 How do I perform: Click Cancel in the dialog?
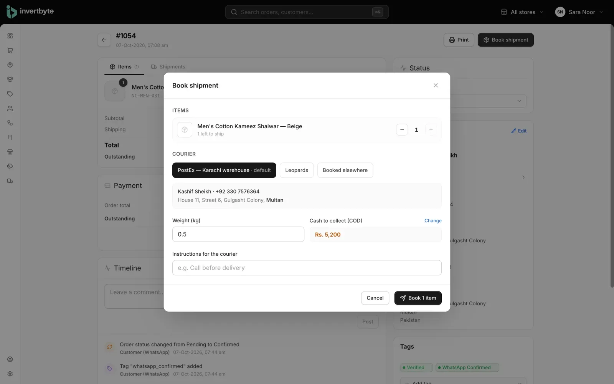coord(375,298)
